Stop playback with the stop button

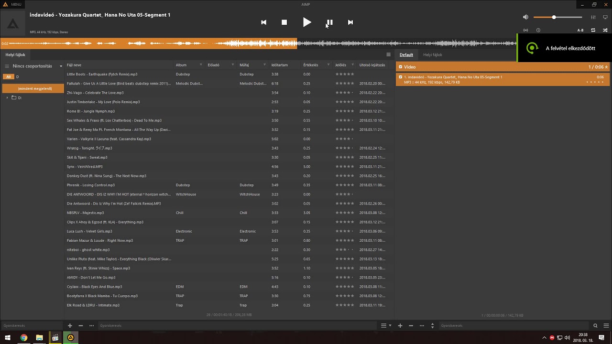coord(284,22)
